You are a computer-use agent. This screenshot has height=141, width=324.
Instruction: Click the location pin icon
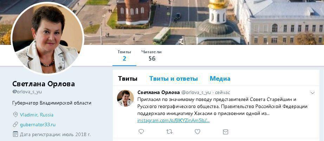(15, 115)
